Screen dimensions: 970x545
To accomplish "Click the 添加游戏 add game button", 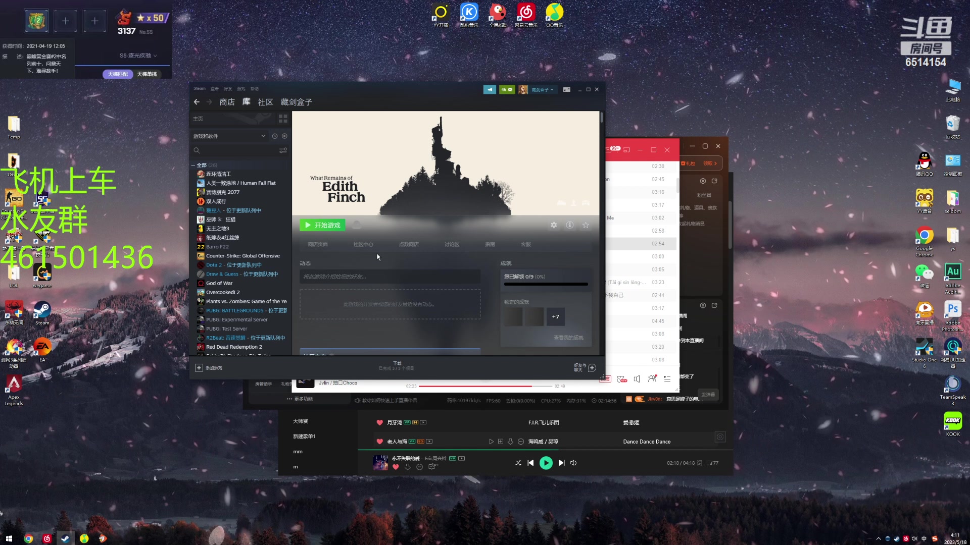I will coord(209,368).
